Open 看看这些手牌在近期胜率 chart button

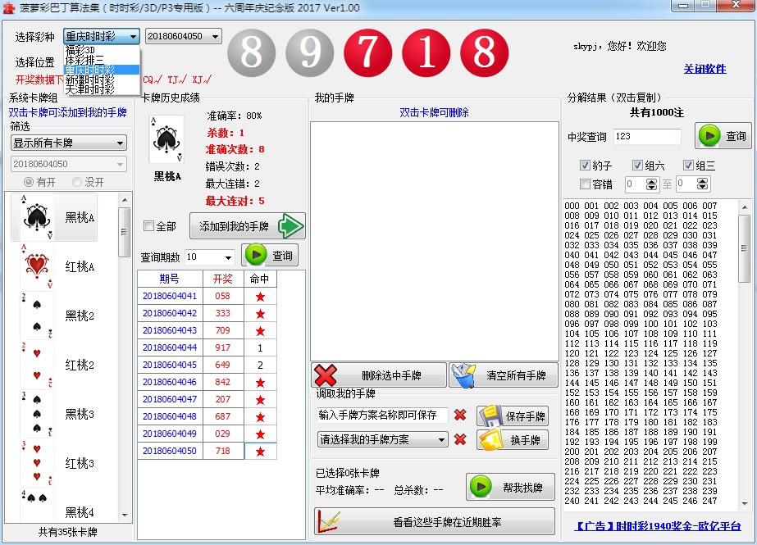[x=435, y=522]
